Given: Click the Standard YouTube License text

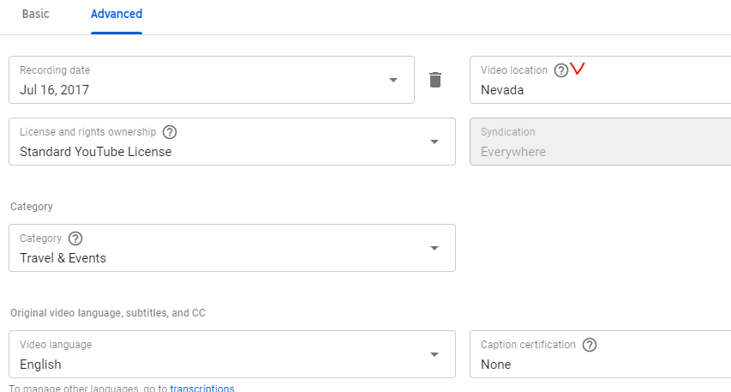Looking at the screenshot, I should pos(96,152).
